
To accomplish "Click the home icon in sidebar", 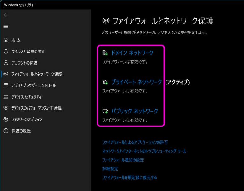I will coord(6,40).
